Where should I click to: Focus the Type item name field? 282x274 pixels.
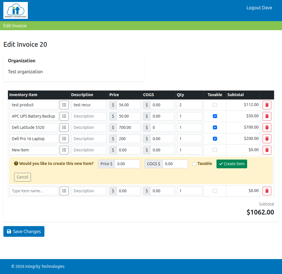tap(34, 191)
